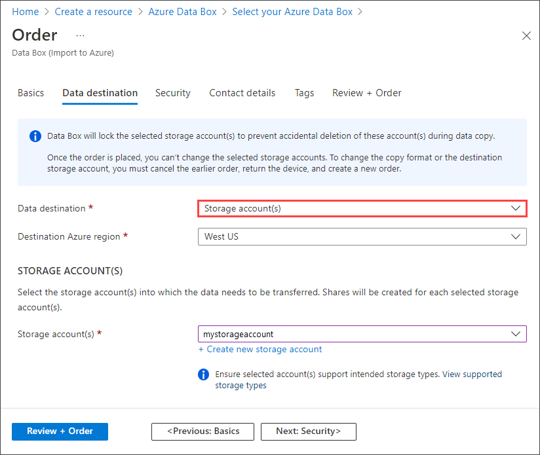The image size is (540, 455).
Task: Open the Tags tab
Action: (x=304, y=93)
